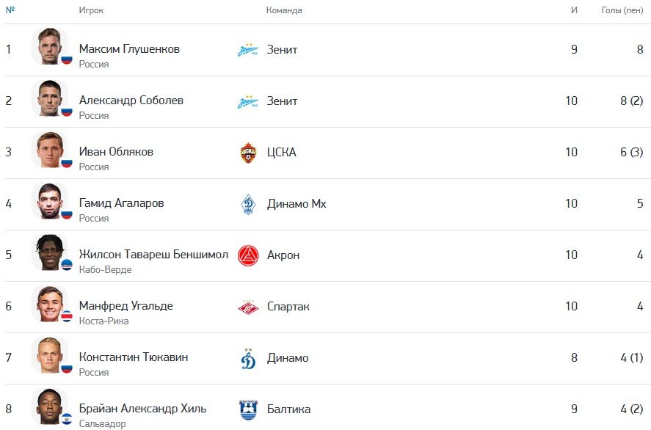Open Жилсон Тавареш Беншимол's photo
This screenshot has height=430, width=651.
[50, 252]
